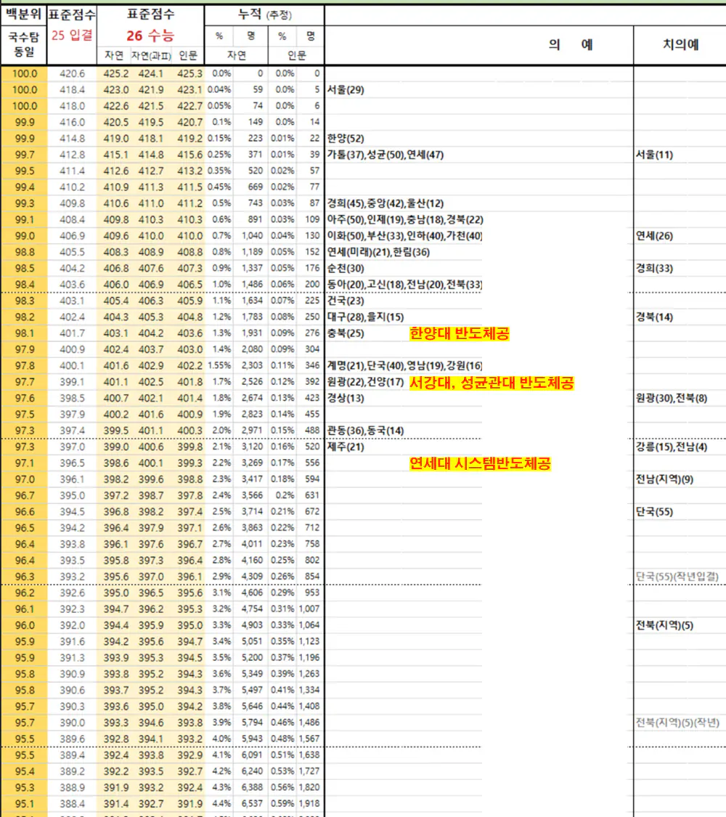Image resolution: width=726 pixels, height=817 pixels.
Task: Click 경희(45),중앙(42),울산(12) cell
Action: click(x=386, y=203)
